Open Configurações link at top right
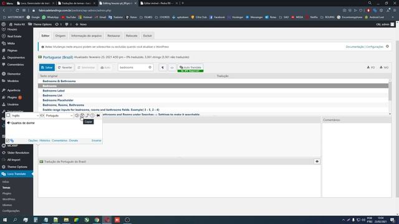399x224 pixels. (375, 47)
